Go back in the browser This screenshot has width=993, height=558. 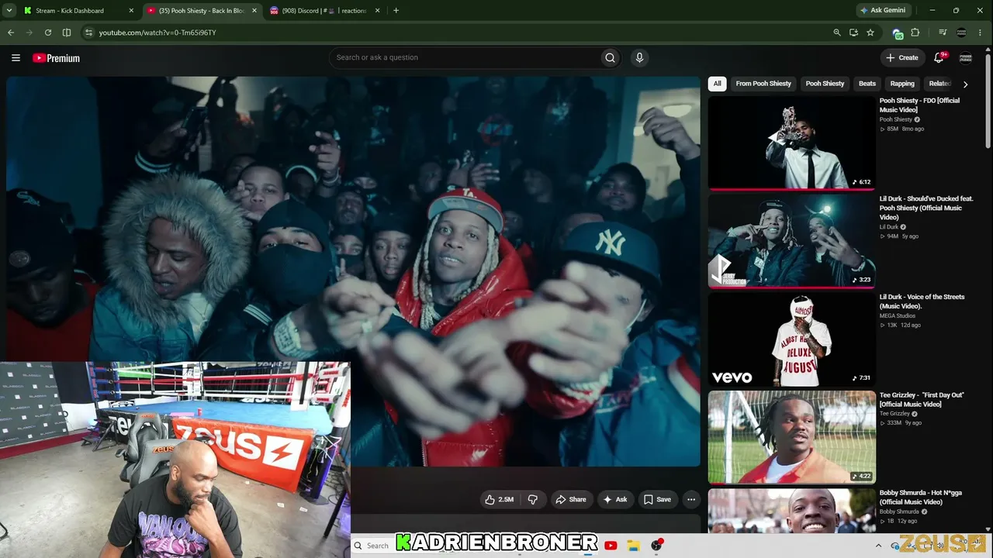tap(11, 33)
